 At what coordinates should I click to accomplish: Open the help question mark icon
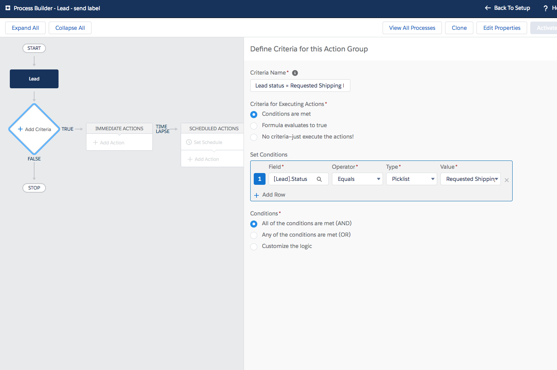(x=545, y=8)
